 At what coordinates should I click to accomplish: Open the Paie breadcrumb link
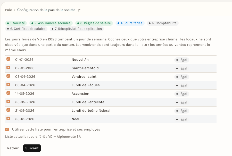point(9,10)
